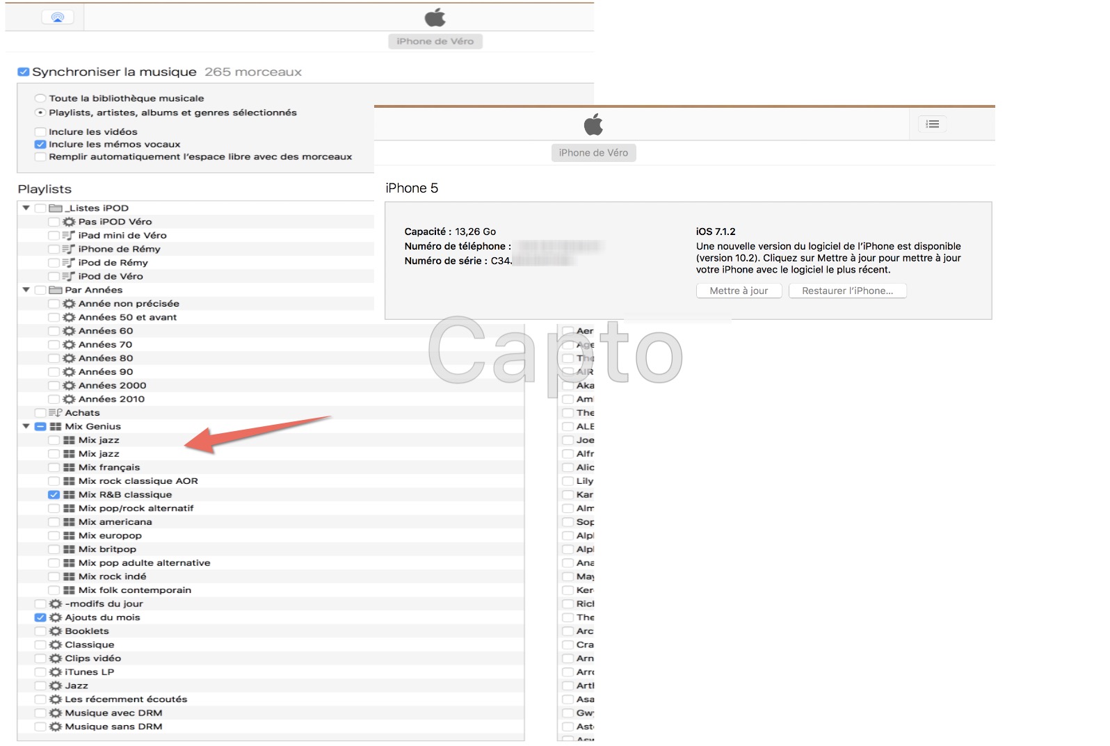Click the gear icon of Pas iPOD Véro

(x=69, y=222)
